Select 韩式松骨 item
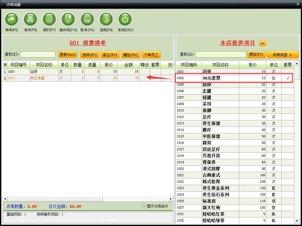The height and width of the screenshot is (226, 302). click(x=235, y=182)
